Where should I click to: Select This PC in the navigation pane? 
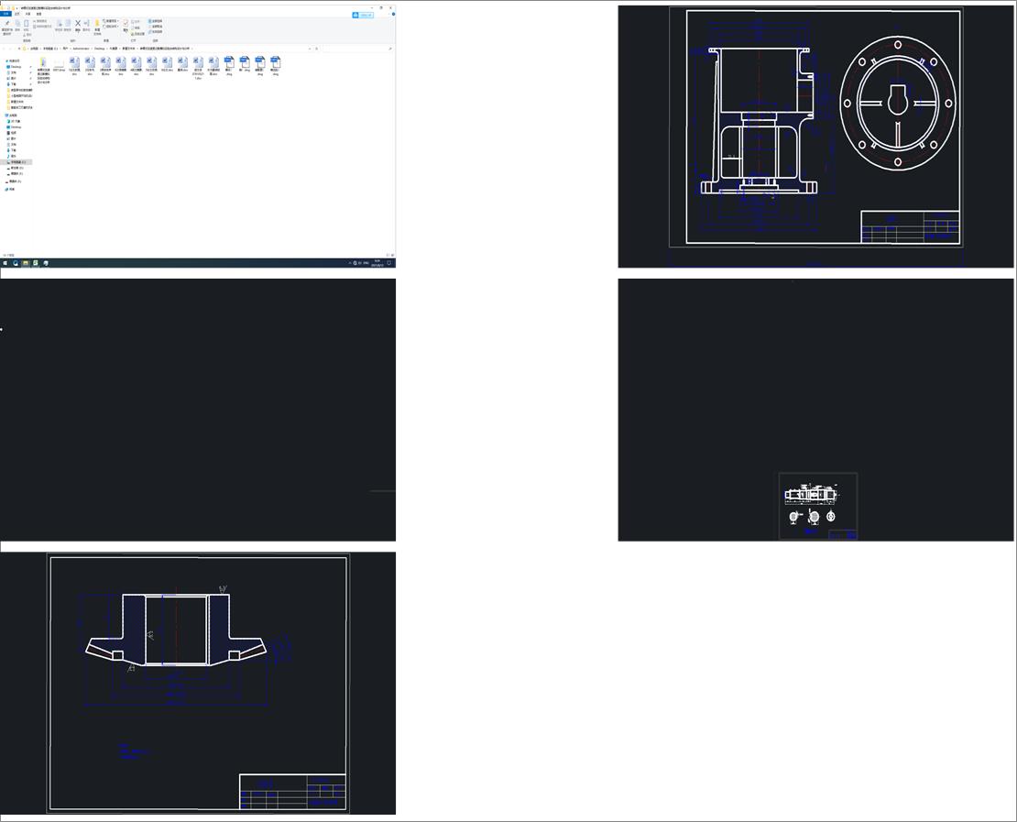[x=12, y=115]
